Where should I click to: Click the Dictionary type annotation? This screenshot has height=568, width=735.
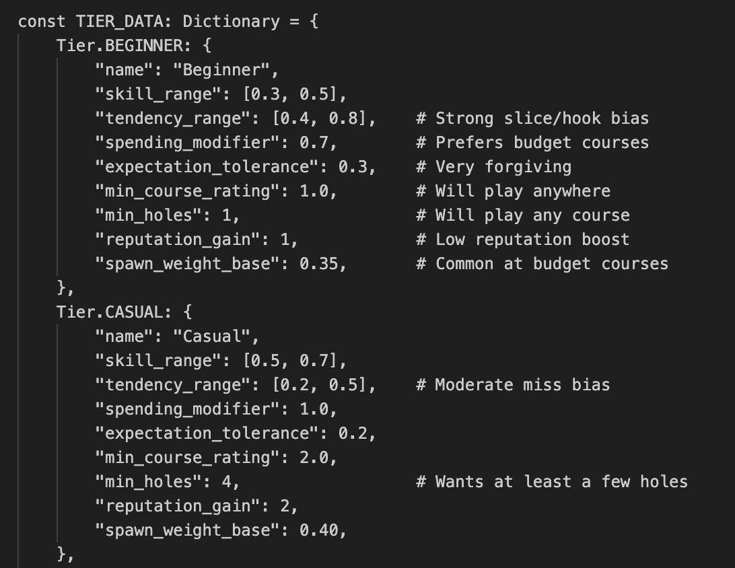pyautogui.click(x=231, y=22)
